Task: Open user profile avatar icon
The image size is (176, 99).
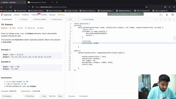Action: [173, 15]
